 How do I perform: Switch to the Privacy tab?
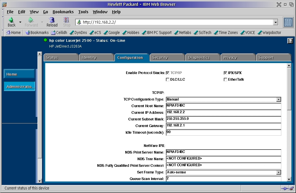(238, 57)
